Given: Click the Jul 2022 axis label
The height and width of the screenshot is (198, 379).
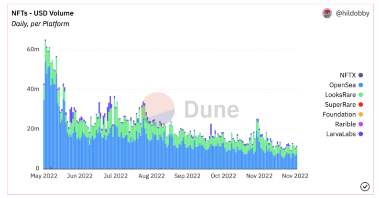Looking at the screenshot, I should [x=116, y=176].
